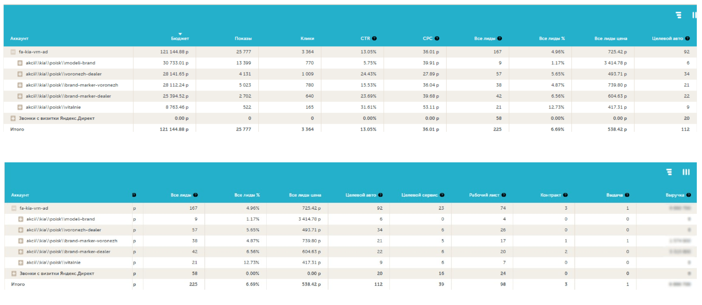The height and width of the screenshot is (305, 702).
Task: Click the help icon next to Выручка
Action: pos(689,195)
